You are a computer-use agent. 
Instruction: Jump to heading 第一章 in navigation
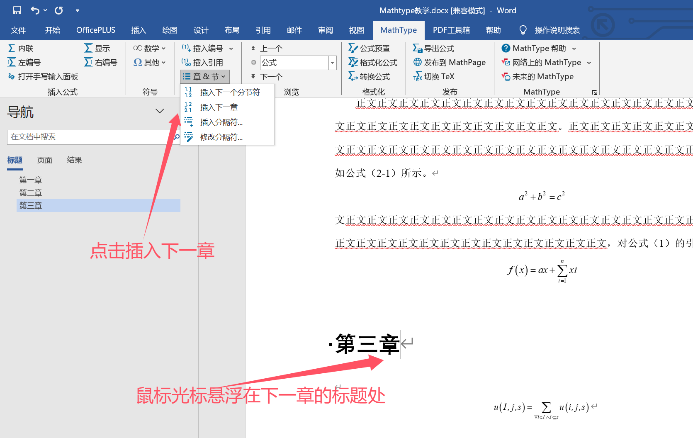[x=31, y=180]
